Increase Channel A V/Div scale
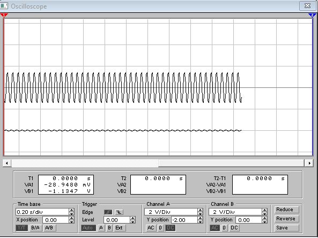 coord(200,210)
